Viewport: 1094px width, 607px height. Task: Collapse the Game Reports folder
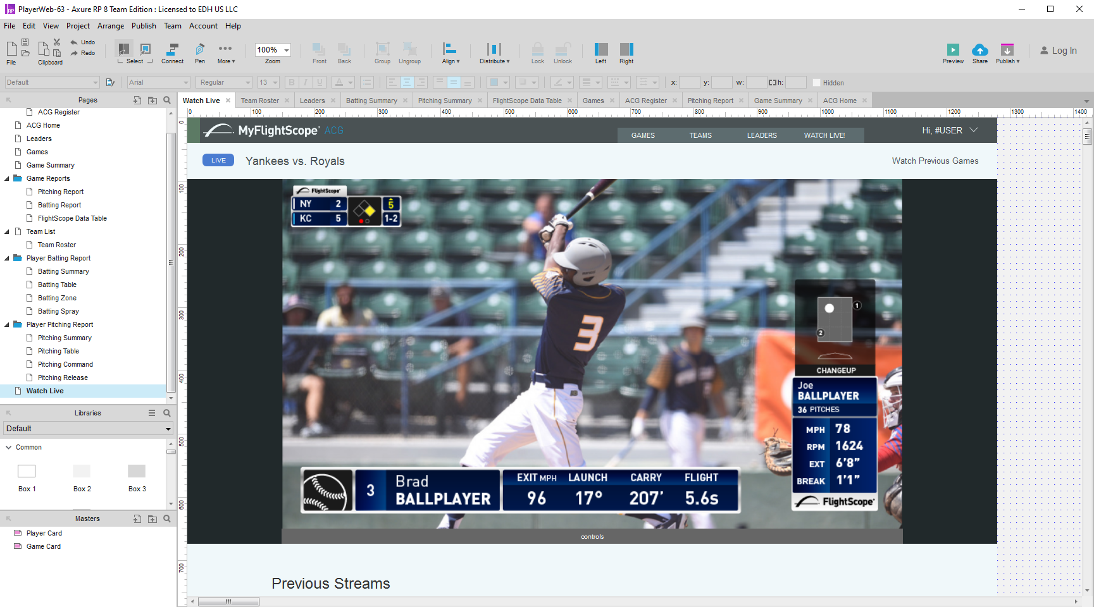7,179
